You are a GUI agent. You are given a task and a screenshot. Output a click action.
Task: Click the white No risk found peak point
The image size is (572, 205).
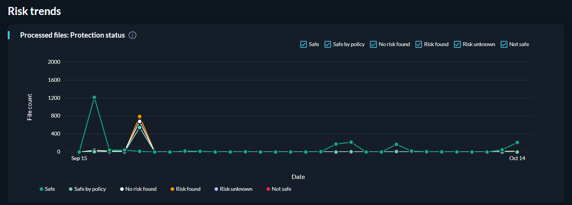[x=139, y=121]
